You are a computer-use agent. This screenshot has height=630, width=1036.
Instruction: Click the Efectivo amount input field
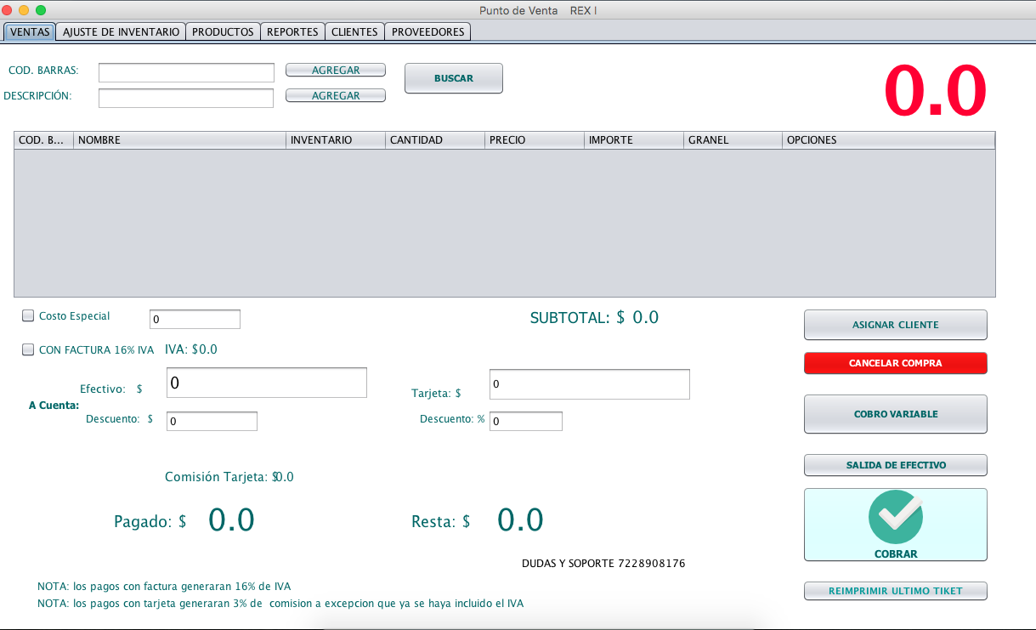click(266, 383)
